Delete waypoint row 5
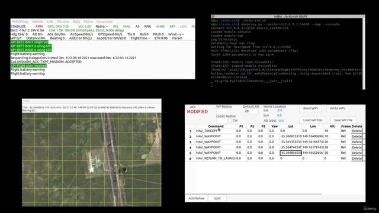 point(356,153)
